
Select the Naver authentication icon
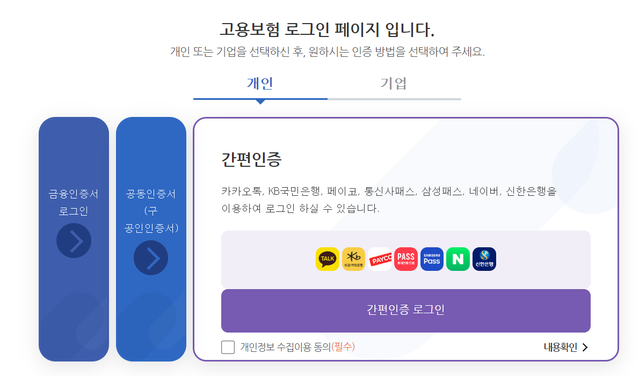click(458, 259)
